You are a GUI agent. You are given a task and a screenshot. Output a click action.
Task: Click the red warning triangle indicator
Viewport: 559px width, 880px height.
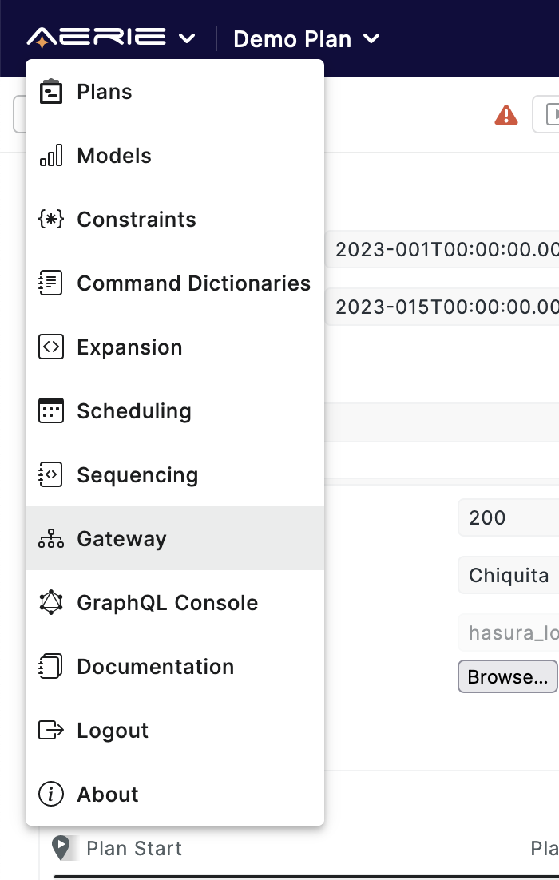tap(505, 114)
